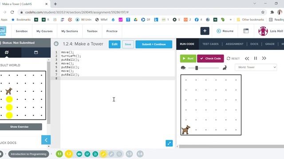Open the World: Tower dropdown
The image size is (284, 159).
(256, 67)
